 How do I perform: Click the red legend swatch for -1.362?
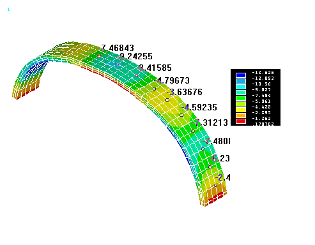coord(241,121)
